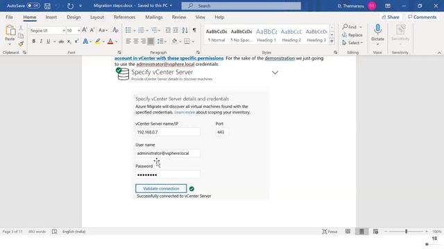Screen dimensions: 444x249
Task: Open the Comments pane
Action: pyautogui.click(x=422, y=17)
